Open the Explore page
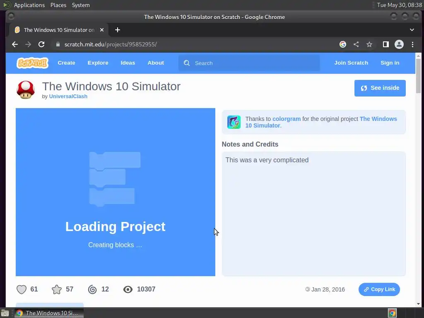 98,63
